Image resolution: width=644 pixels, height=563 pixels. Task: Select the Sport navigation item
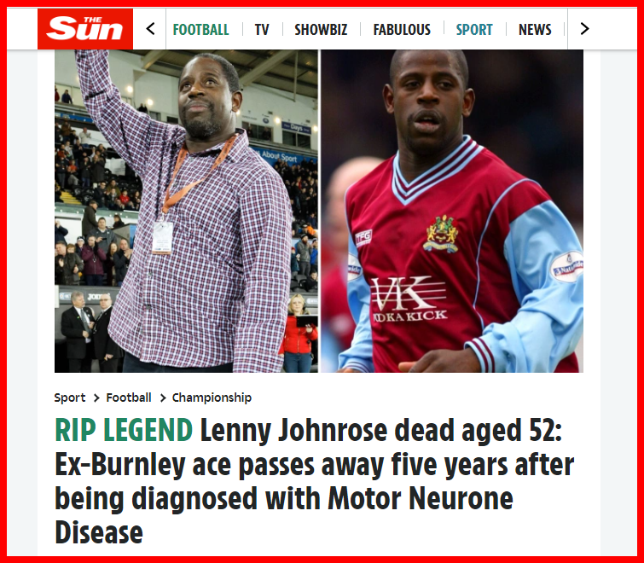474,30
